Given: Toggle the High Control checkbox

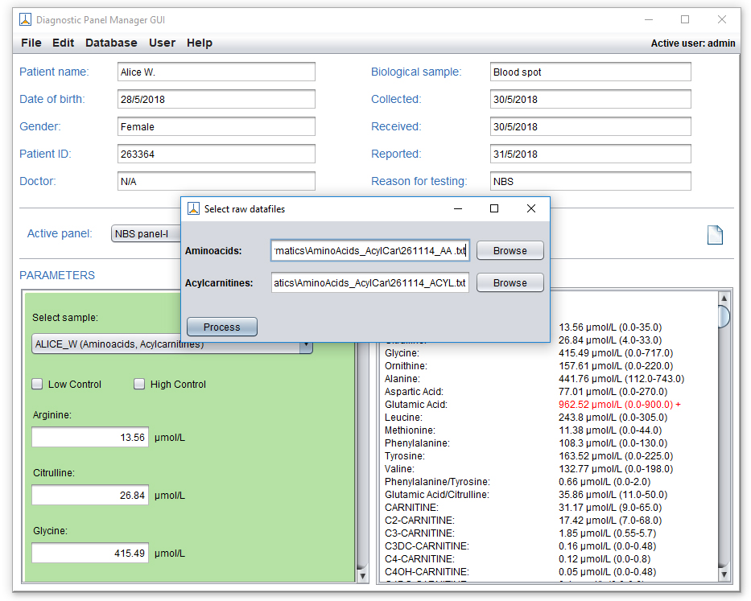Looking at the screenshot, I should click(x=140, y=385).
